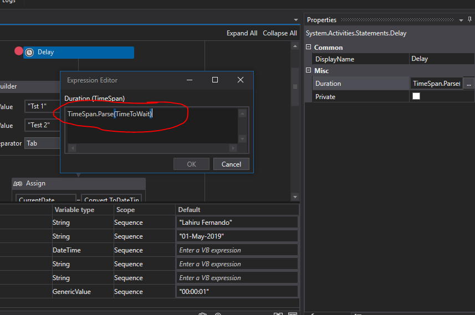Screen dimensions: 475x315
Task: Click the CurrentDate assign target field
Action: (x=45, y=198)
